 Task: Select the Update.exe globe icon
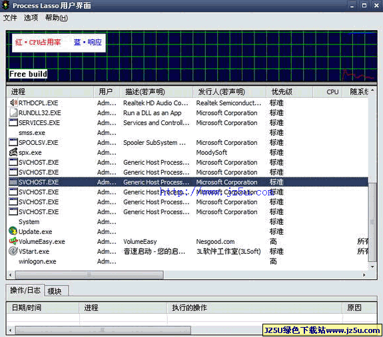click(x=13, y=231)
